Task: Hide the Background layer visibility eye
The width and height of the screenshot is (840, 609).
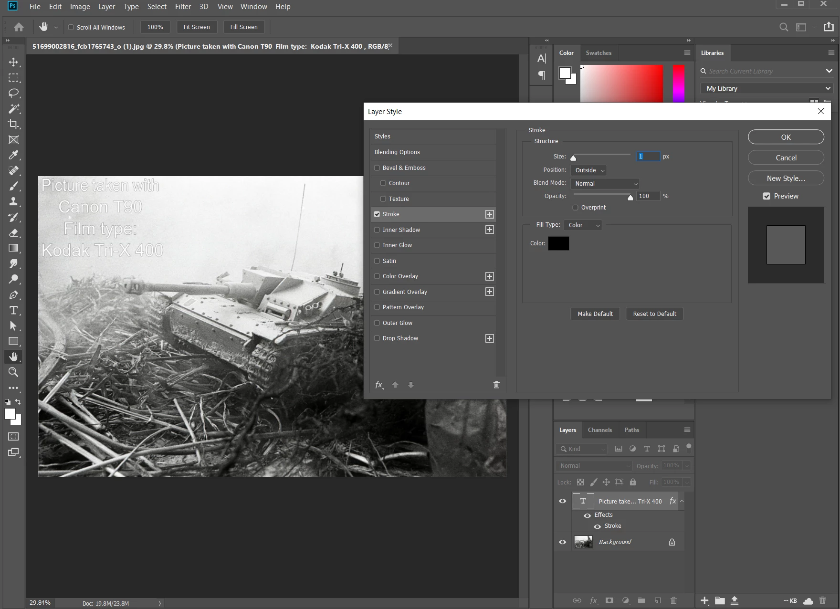Action: point(563,542)
